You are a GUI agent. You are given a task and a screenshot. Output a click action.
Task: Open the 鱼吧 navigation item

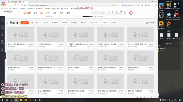pos(68,13)
